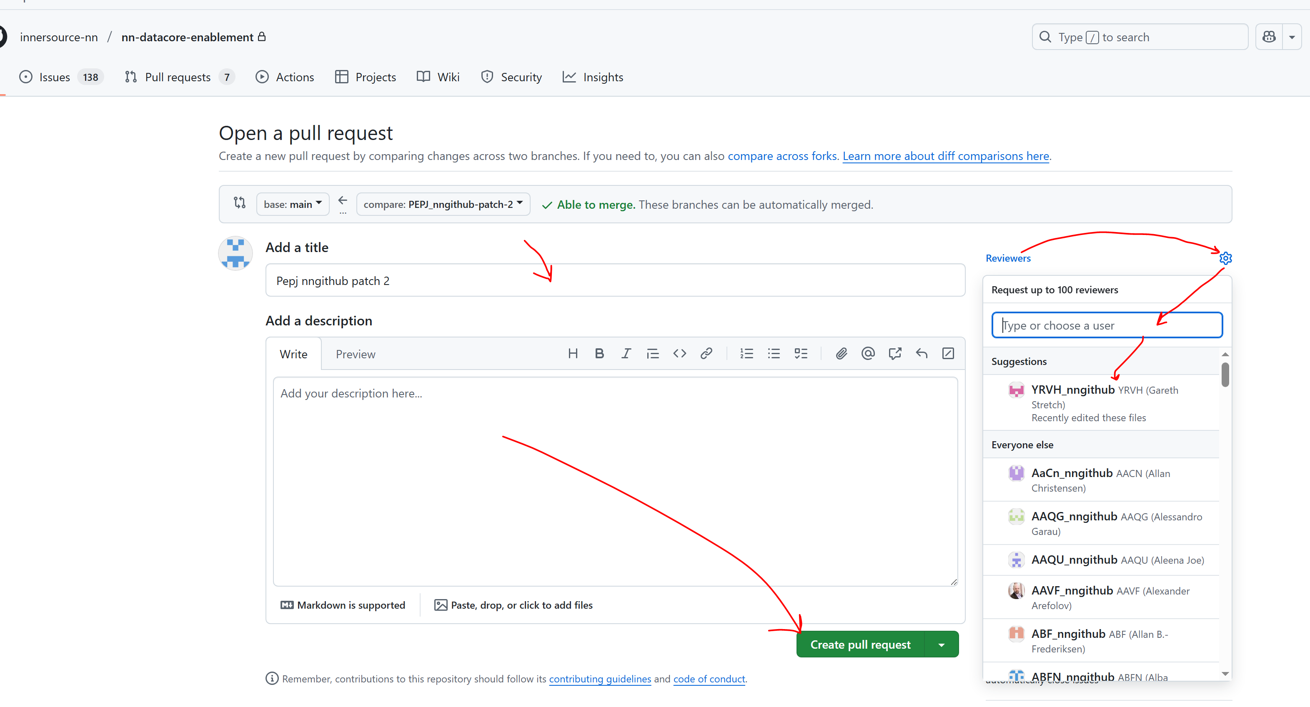Go to Pull requests tab
Image resolution: width=1310 pixels, height=707 pixels.
tap(180, 77)
